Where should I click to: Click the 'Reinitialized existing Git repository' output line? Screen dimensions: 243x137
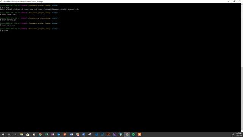click(39, 9)
